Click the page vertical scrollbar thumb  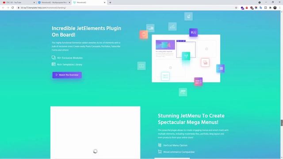point(282,123)
